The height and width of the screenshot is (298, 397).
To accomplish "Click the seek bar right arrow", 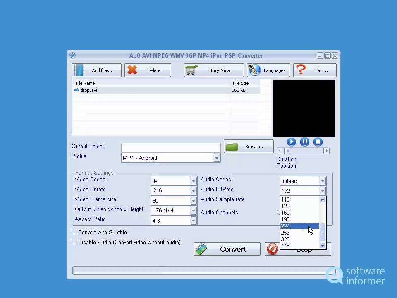I will tap(327, 151).
